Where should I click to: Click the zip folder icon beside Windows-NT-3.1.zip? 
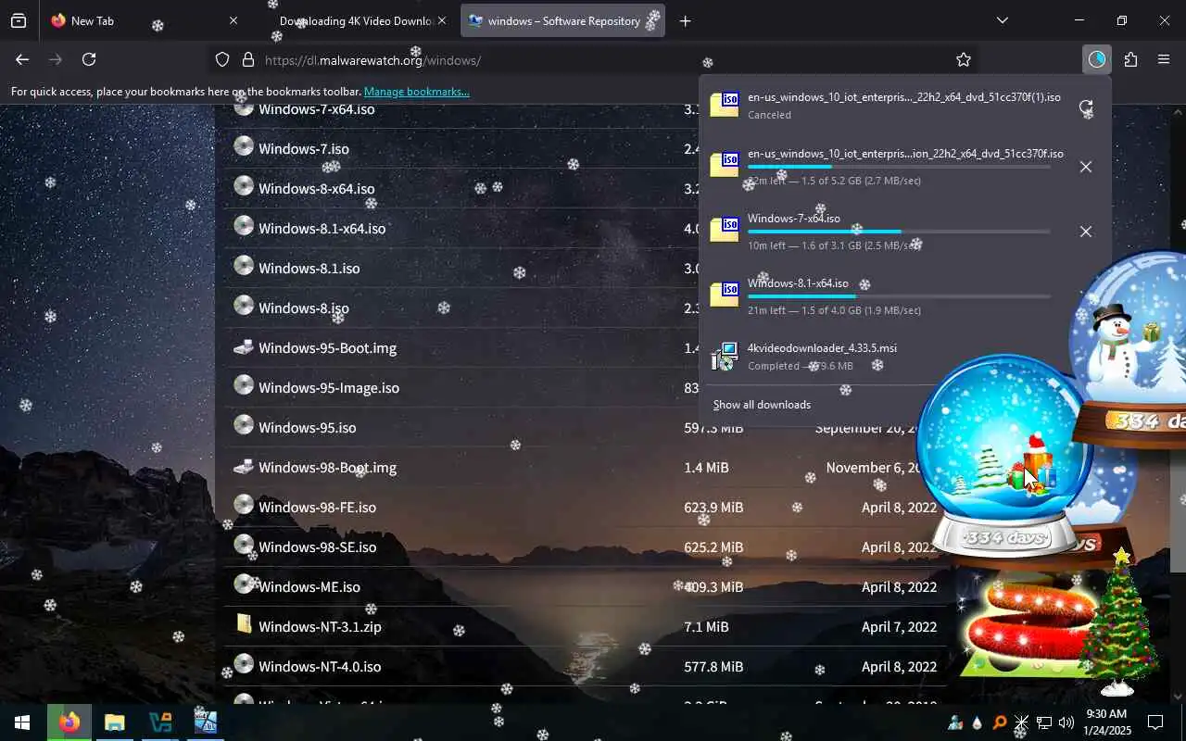[x=244, y=624]
